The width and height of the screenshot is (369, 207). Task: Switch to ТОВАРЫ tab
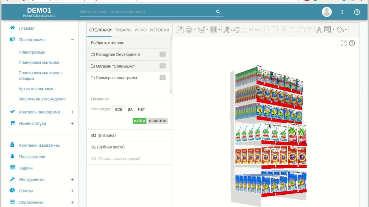click(x=123, y=30)
